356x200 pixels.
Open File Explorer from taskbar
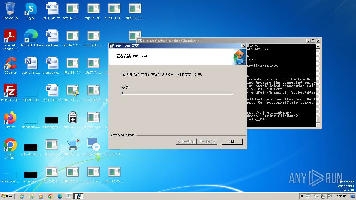31,196
